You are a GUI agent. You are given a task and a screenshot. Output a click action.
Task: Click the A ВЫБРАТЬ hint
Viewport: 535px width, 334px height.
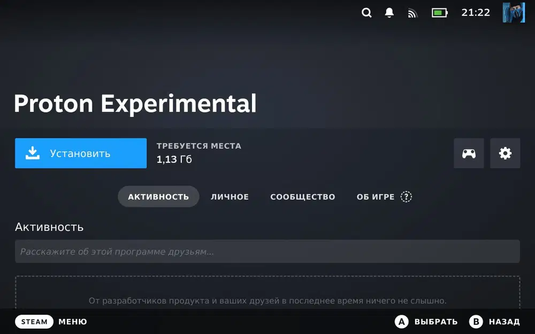pyautogui.click(x=426, y=321)
